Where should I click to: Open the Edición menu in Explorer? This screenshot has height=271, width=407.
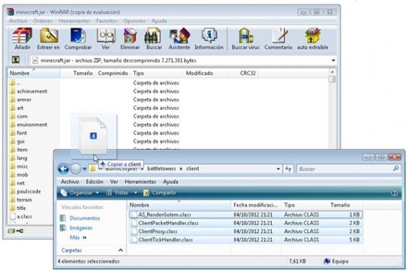coord(94,182)
